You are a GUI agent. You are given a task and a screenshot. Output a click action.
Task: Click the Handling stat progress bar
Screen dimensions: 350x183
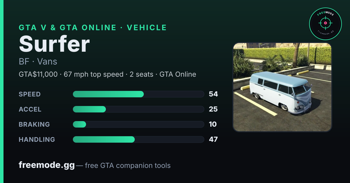tap(138, 139)
